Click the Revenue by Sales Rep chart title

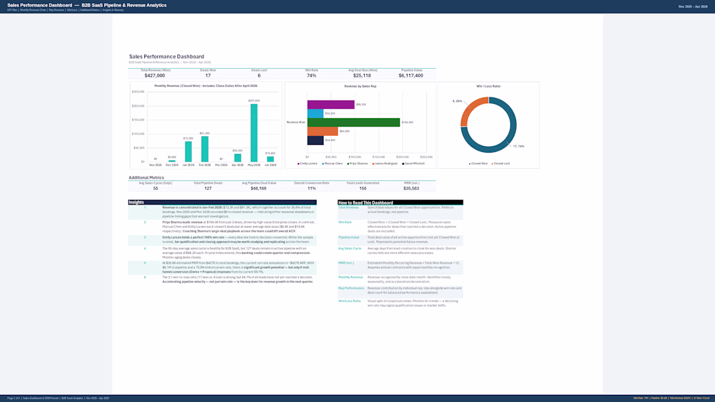360,86
